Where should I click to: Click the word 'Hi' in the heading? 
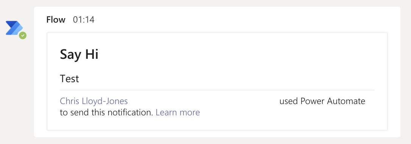(x=91, y=54)
